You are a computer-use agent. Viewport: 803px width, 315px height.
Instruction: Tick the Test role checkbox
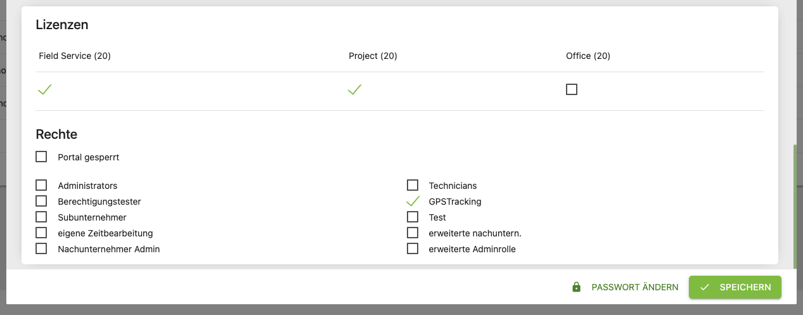413,217
